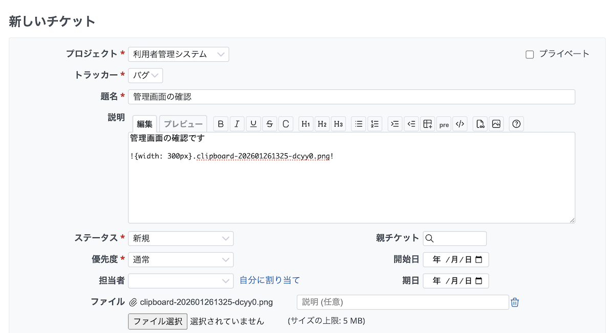Click the underline formatting icon
This screenshot has width=614, height=333.
pyautogui.click(x=253, y=124)
